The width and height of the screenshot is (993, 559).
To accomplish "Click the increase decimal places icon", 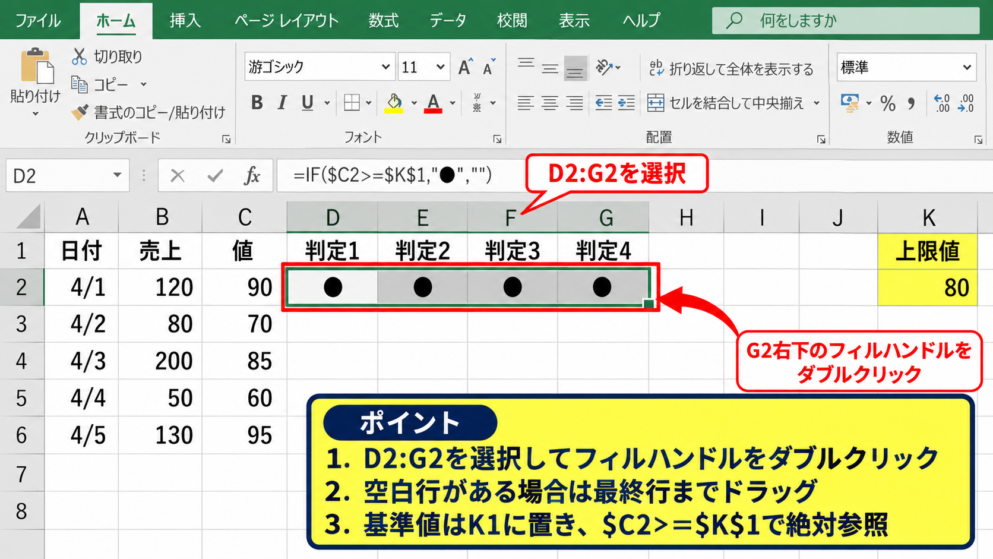I will click(942, 103).
